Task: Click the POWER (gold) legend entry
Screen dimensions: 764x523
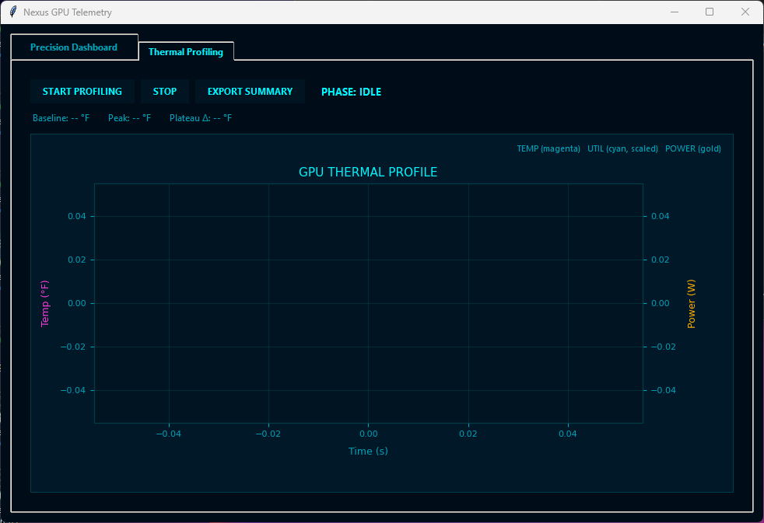Action: coord(693,148)
